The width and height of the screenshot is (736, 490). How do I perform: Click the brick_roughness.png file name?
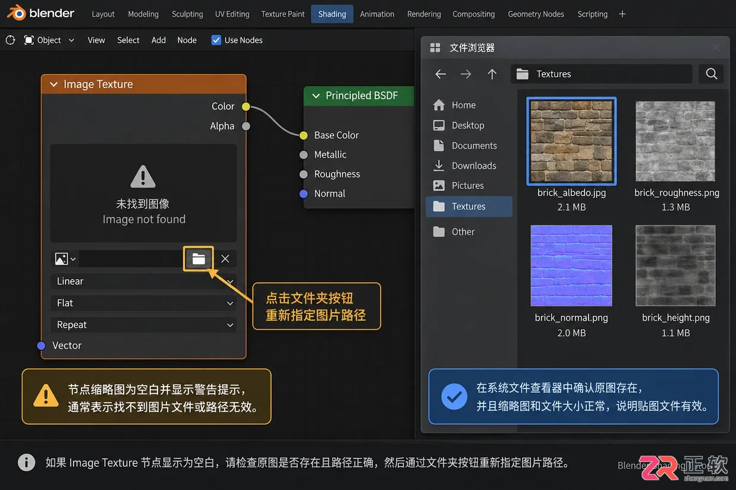[x=677, y=193]
